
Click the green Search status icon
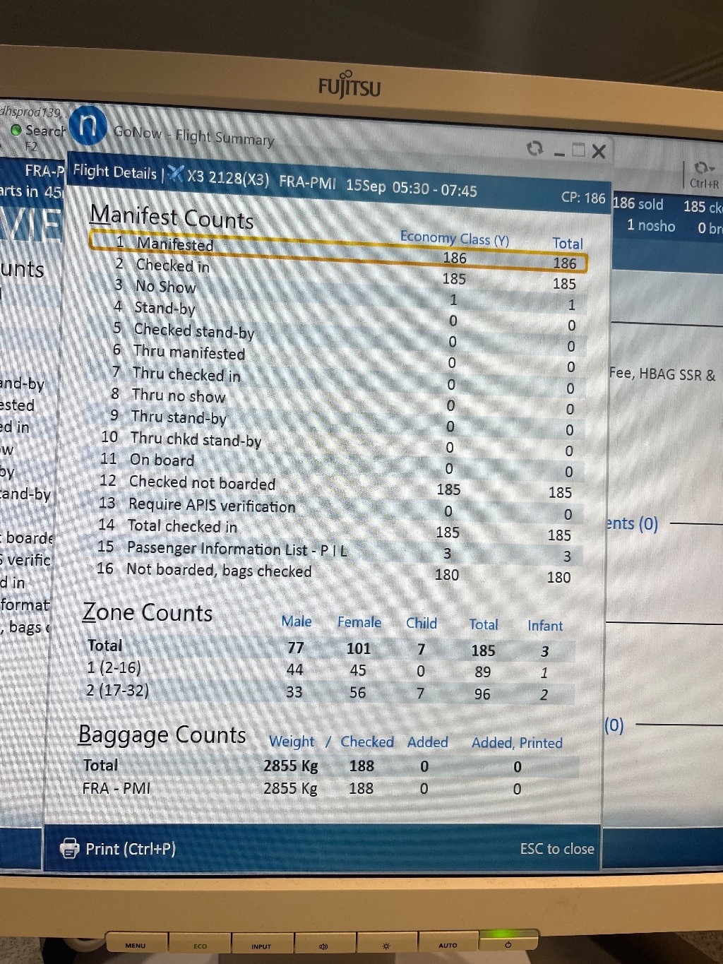click(x=16, y=130)
